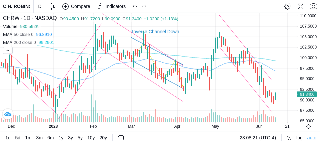Click the Inverse Channel Down pattern label
Viewport: 320px width, 144px height.
156,32
